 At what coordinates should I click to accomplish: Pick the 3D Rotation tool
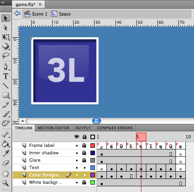pos(6,46)
